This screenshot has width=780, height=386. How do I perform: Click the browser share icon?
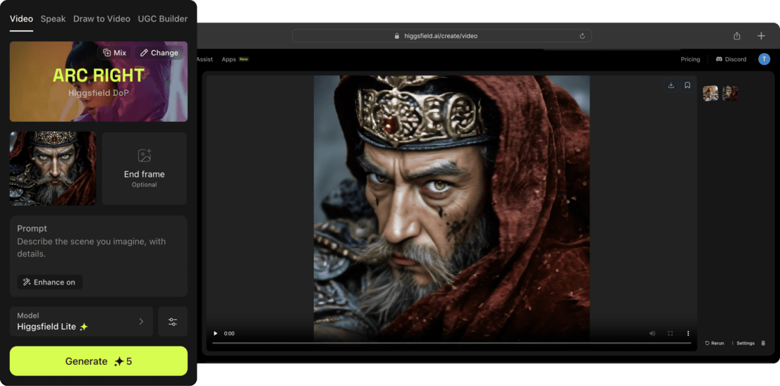tap(737, 36)
